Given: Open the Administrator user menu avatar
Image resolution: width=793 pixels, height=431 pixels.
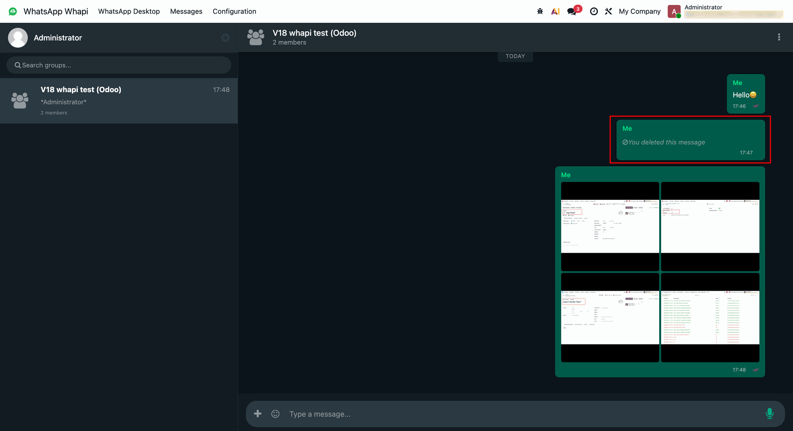Looking at the screenshot, I should [674, 11].
